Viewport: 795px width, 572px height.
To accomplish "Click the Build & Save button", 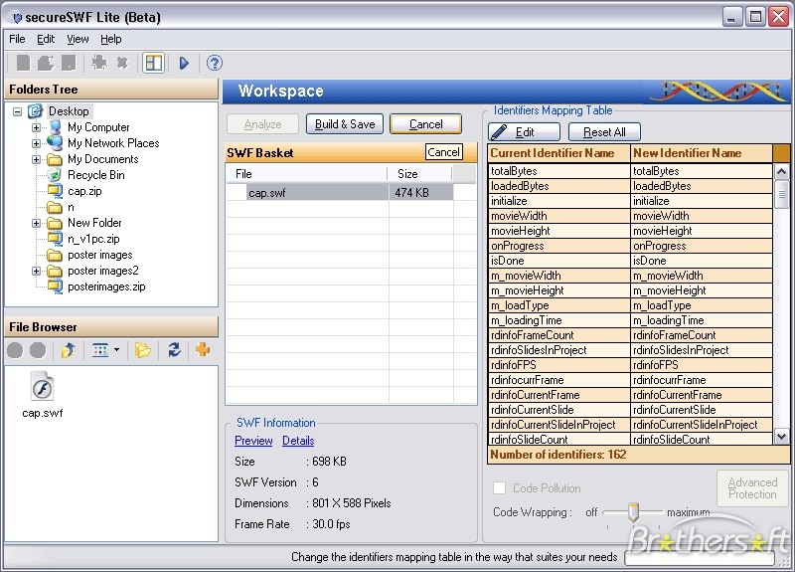I will click(x=345, y=124).
